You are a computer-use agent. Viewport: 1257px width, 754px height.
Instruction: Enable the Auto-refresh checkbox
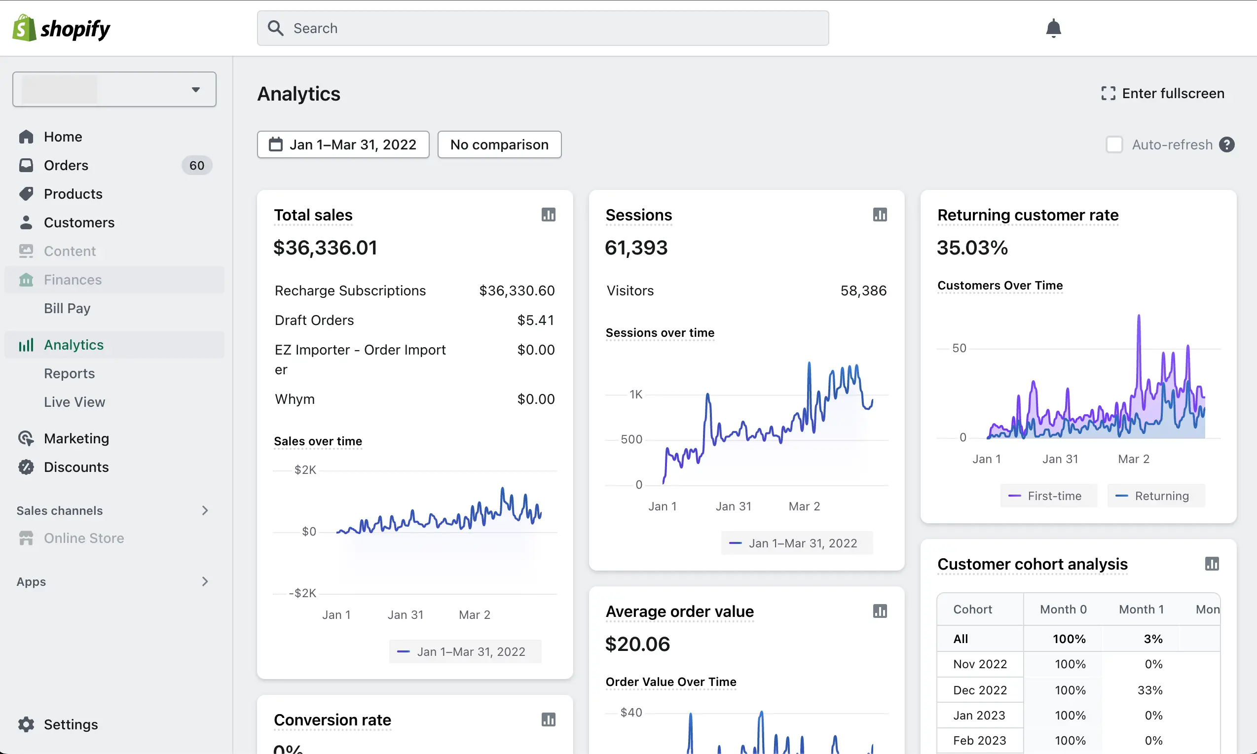(1114, 145)
